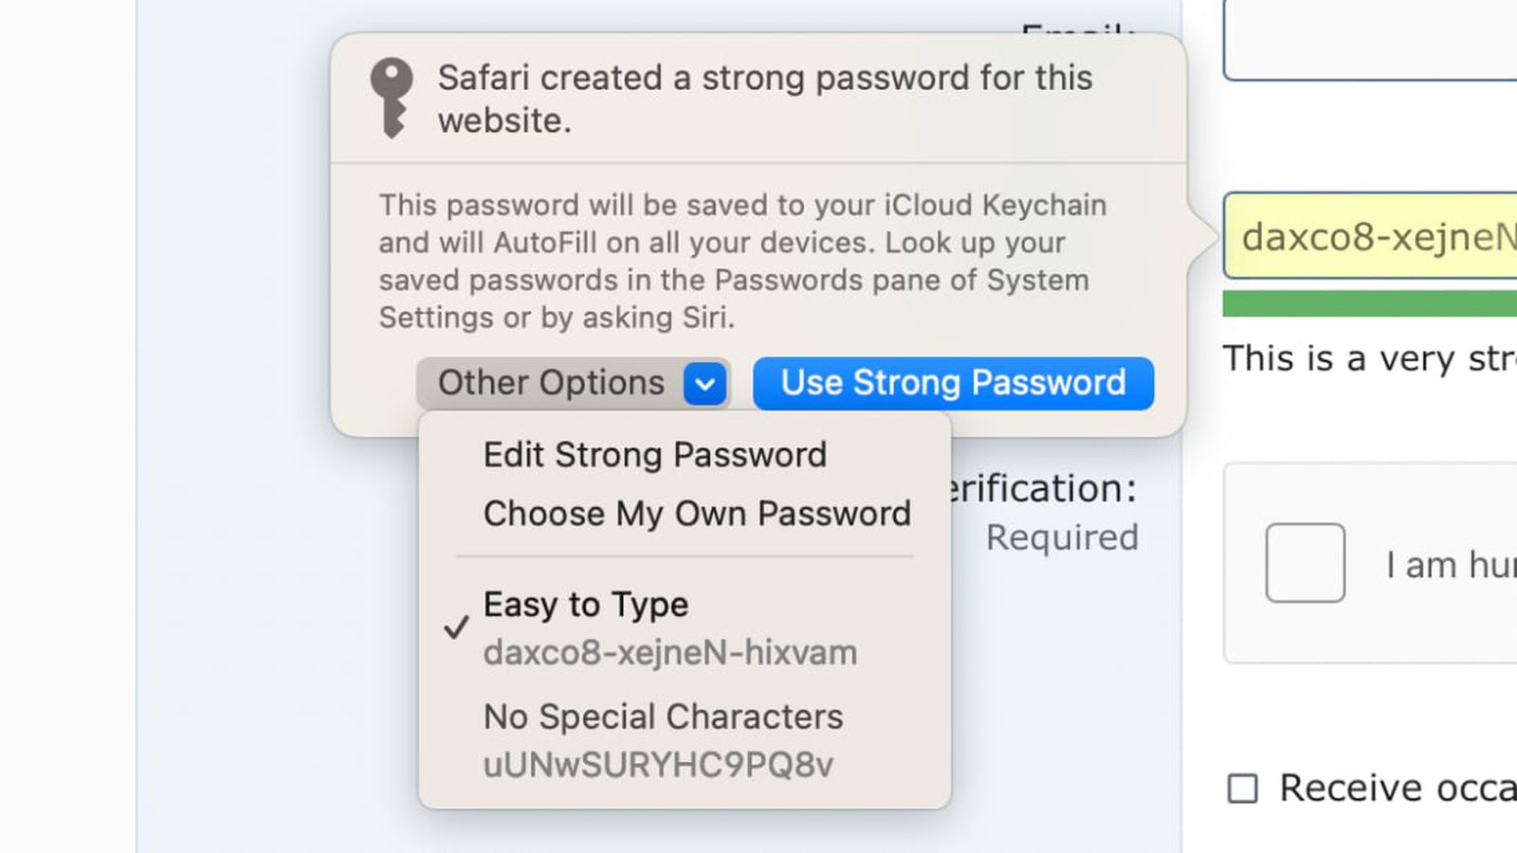Click the checkmark next to Easy to Type
The width and height of the screenshot is (1517, 853).
tap(456, 627)
